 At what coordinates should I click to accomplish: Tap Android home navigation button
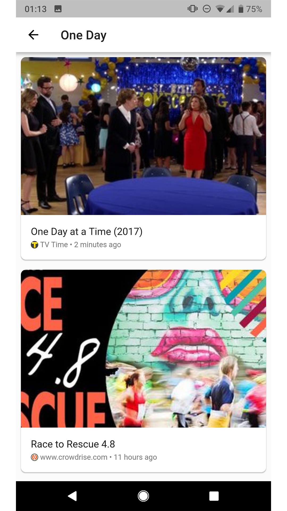pos(143,496)
